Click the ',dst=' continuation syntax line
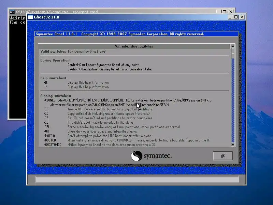Image resolution: width=273 pixels, height=205 pixels. [x=110, y=105]
